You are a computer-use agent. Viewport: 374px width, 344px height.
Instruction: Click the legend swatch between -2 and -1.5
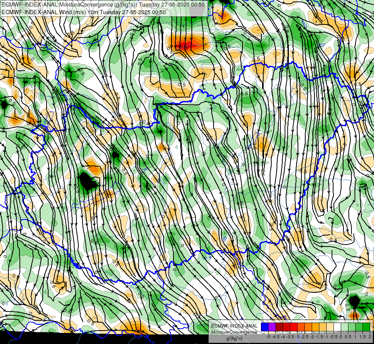point(316,327)
